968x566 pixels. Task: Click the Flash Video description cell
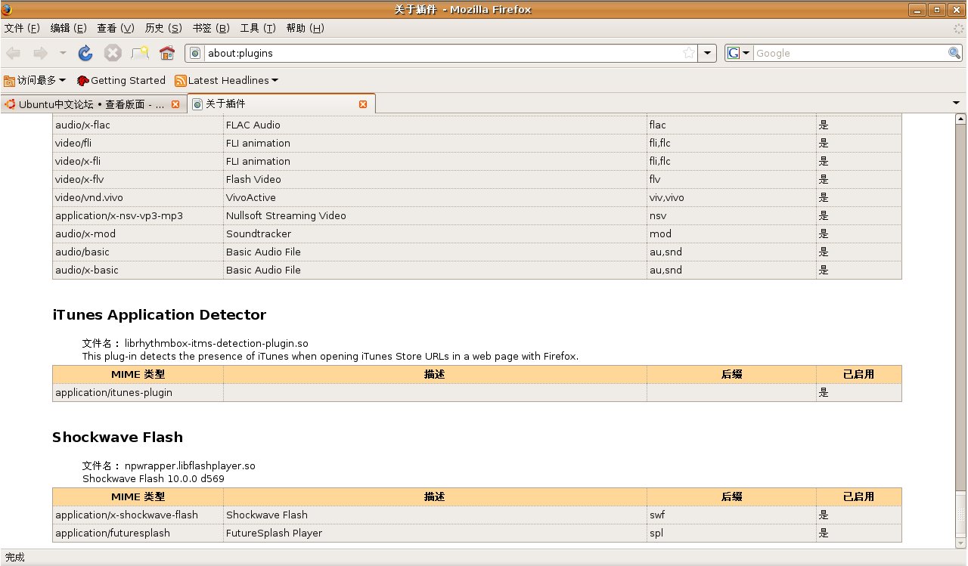click(x=435, y=179)
